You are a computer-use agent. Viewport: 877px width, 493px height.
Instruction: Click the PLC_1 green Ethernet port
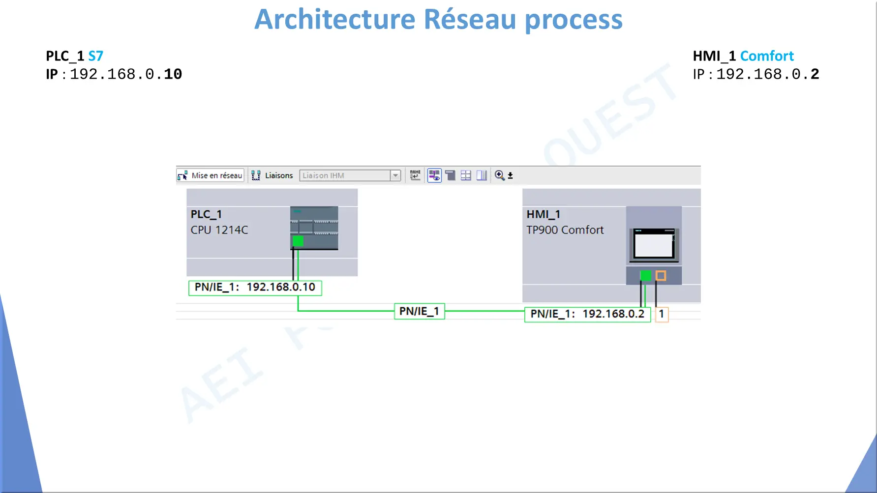click(298, 241)
